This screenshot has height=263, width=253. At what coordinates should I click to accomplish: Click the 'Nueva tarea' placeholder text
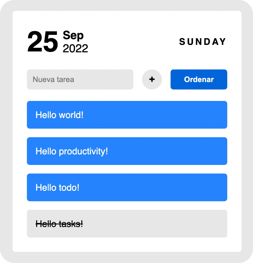[x=54, y=79]
